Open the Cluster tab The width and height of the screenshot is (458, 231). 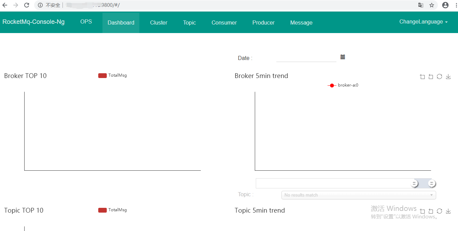[159, 22]
